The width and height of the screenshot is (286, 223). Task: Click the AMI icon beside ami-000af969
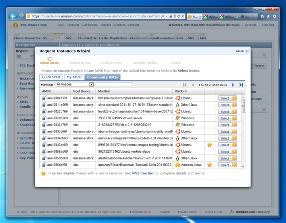(44, 98)
